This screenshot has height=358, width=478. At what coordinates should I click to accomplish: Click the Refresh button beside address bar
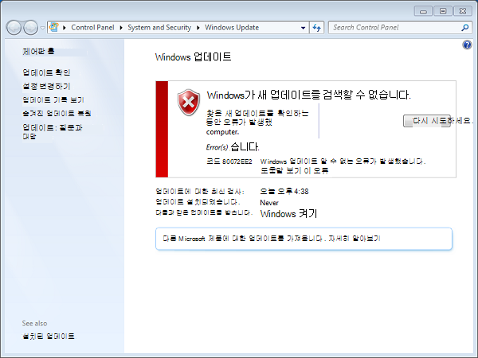tap(317, 28)
